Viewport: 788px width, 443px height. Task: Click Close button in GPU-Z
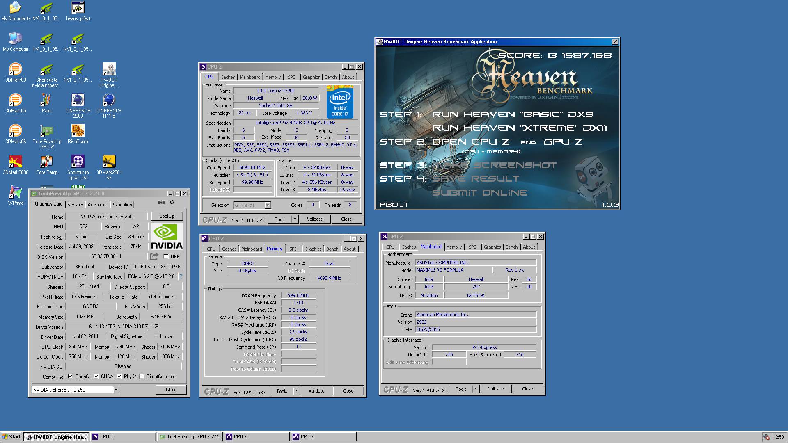pos(171,390)
